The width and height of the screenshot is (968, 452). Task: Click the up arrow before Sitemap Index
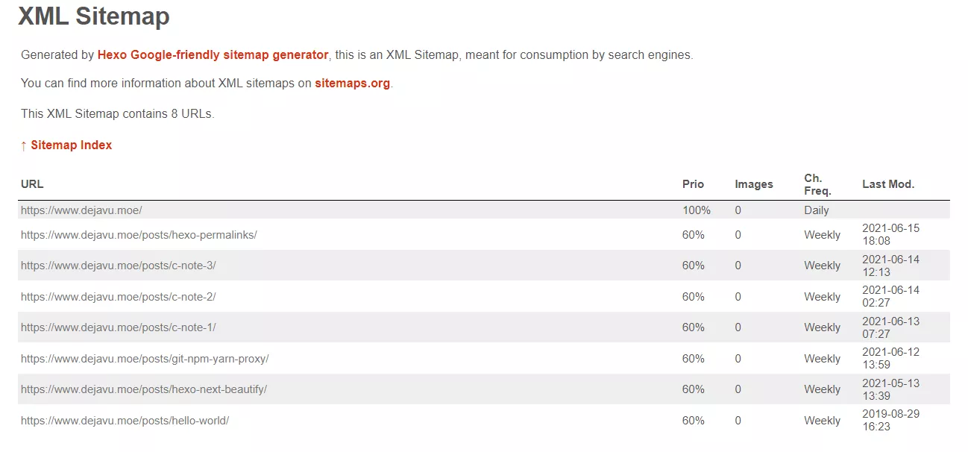click(x=24, y=145)
